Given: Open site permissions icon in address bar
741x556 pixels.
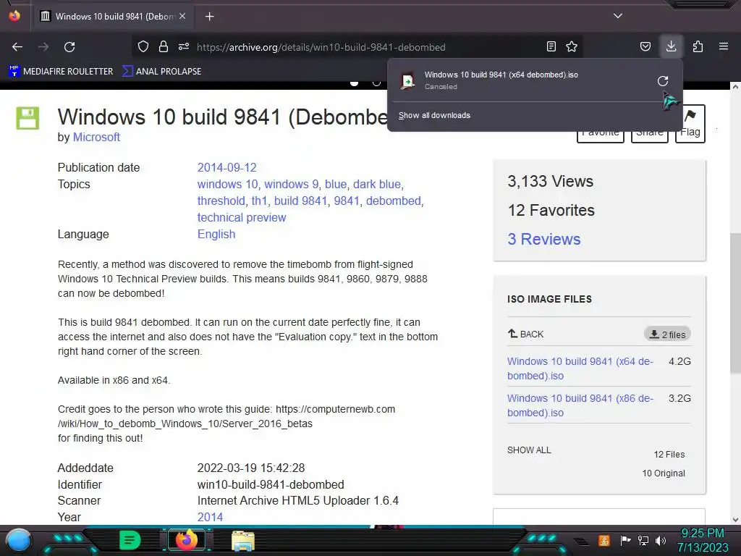Looking at the screenshot, I should 184,47.
